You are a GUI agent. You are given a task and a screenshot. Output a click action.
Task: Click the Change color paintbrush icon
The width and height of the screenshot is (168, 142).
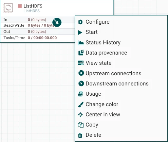click(81, 104)
